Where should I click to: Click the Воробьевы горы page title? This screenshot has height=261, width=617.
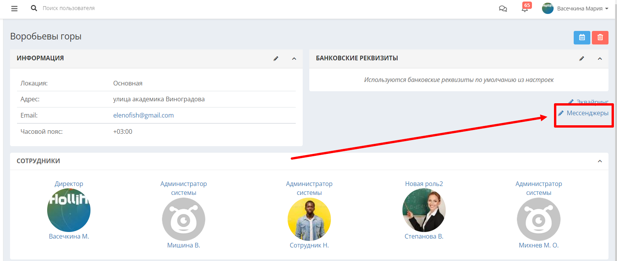(x=46, y=36)
